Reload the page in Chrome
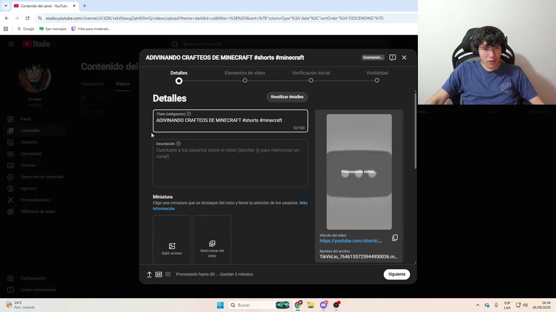The height and width of the screenshot is (312, 556). (27, 18)
